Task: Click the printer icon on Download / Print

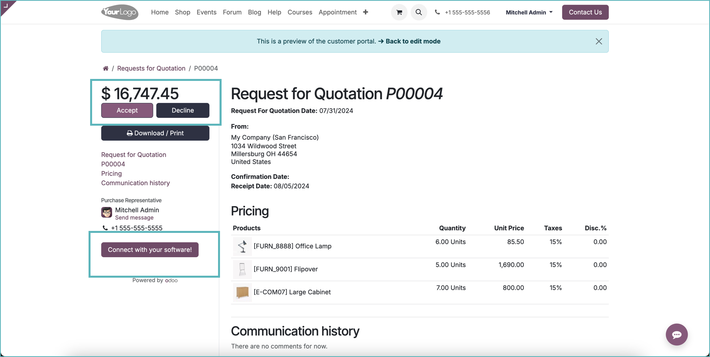Action: (130, 133)
